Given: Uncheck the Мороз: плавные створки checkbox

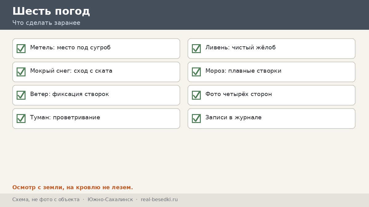Looking at the screenshot, I should (x=196, y=72).
